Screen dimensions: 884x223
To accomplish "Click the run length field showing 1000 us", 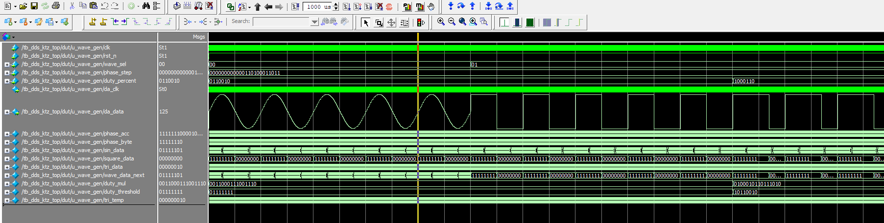I will [317, 7].
